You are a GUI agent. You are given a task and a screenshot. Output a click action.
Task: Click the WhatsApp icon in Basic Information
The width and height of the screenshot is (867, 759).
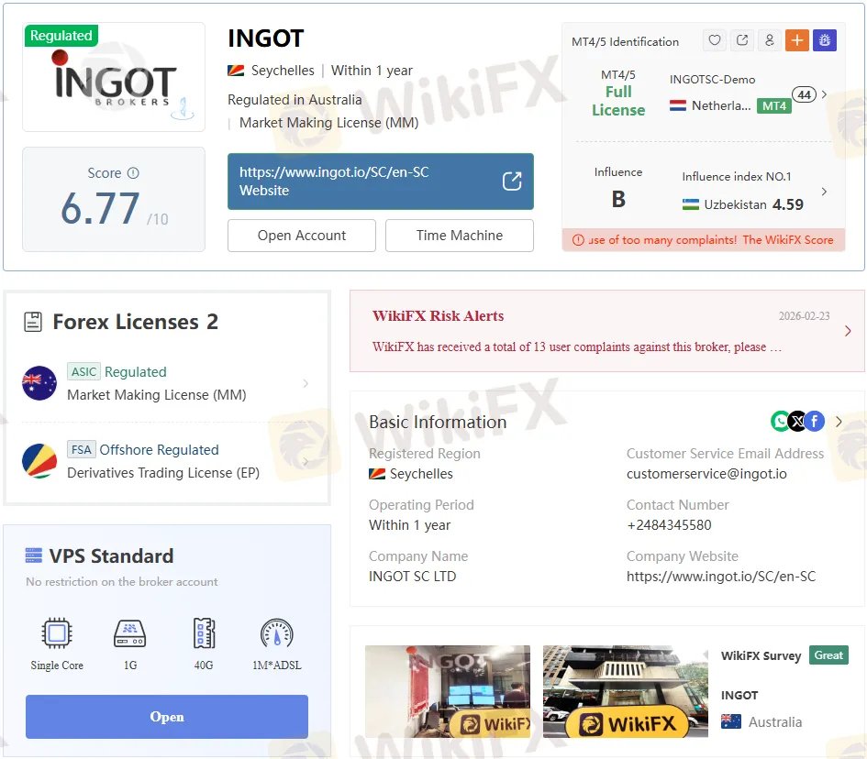coord(780,422)
